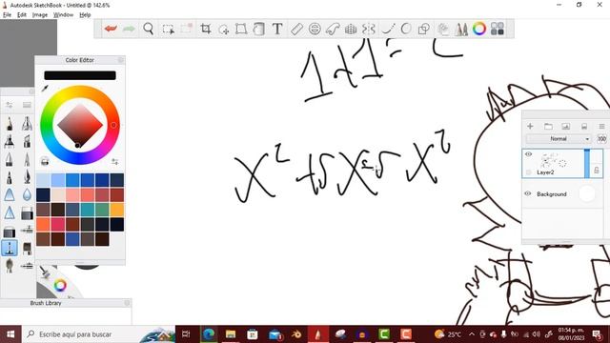Pick the pink-red swatch in palette

[x=58, y=225]
